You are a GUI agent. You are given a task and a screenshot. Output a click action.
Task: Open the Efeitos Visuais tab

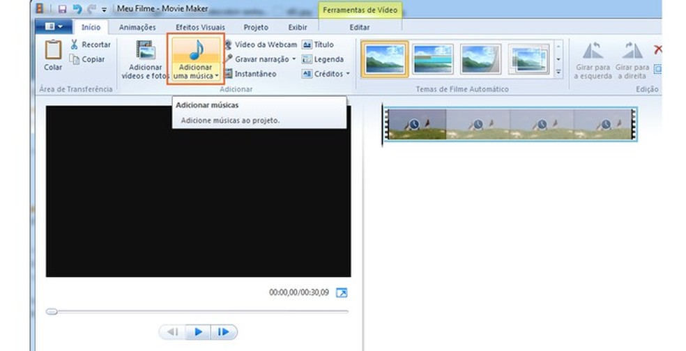pyautogui.click(x=200, y=27)
